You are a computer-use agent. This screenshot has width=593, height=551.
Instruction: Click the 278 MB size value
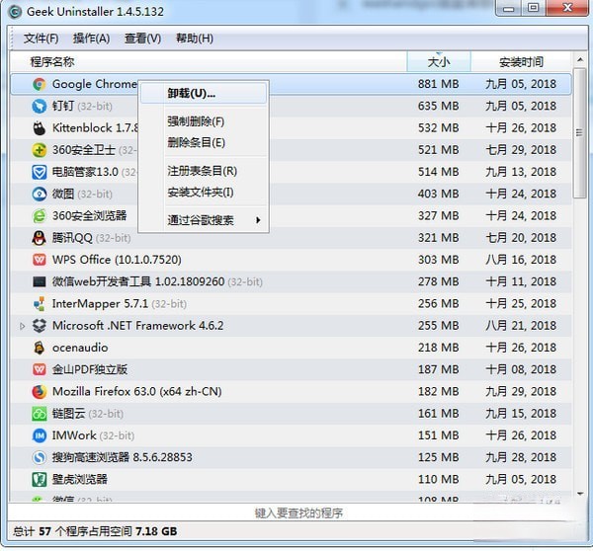pos(438,281)
